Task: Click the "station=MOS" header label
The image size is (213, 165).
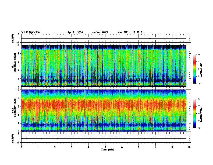Action: click(x=100, y=32)
